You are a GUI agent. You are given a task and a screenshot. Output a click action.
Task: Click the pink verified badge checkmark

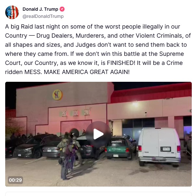[62, 9]
